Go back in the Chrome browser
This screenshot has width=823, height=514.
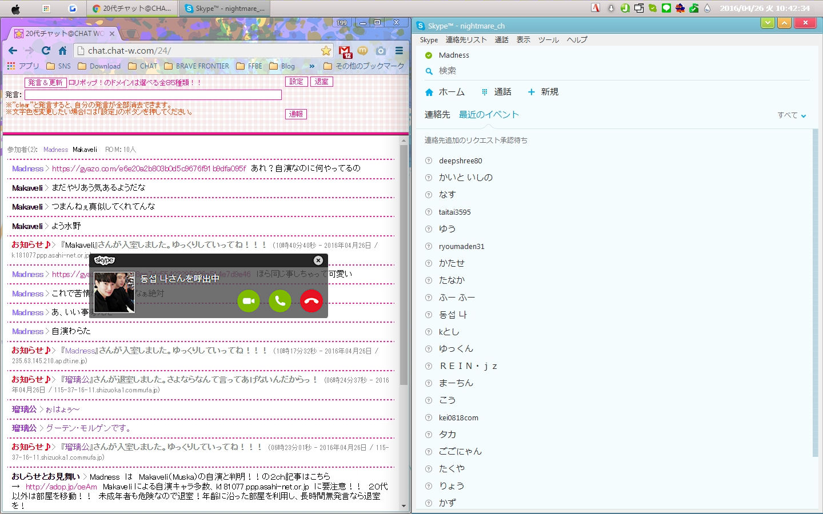tap(13, 51)
